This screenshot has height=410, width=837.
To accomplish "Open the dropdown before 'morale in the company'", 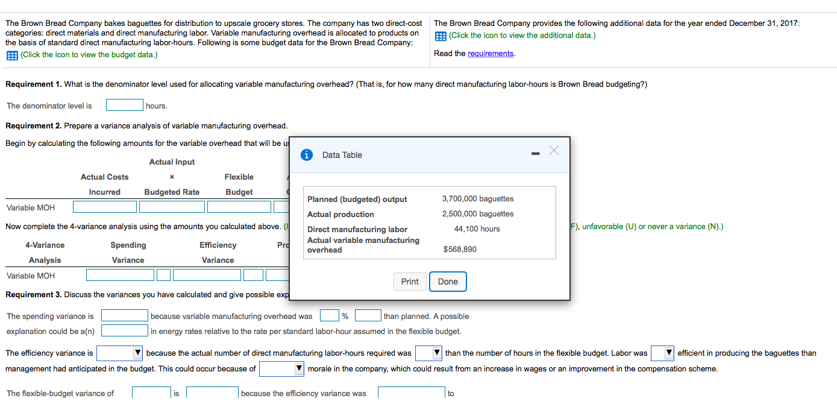I will (281, 368).
